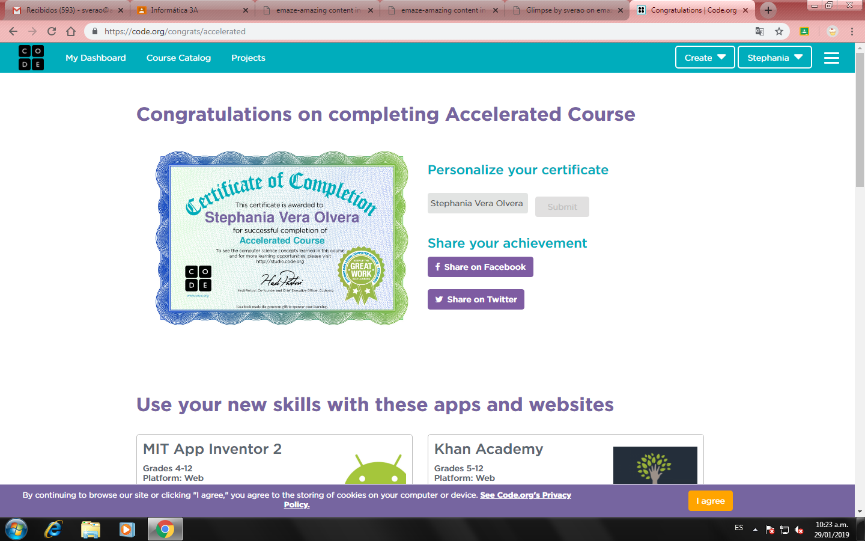
Task: Click the browser reload icon
Action: coord(52,31)
